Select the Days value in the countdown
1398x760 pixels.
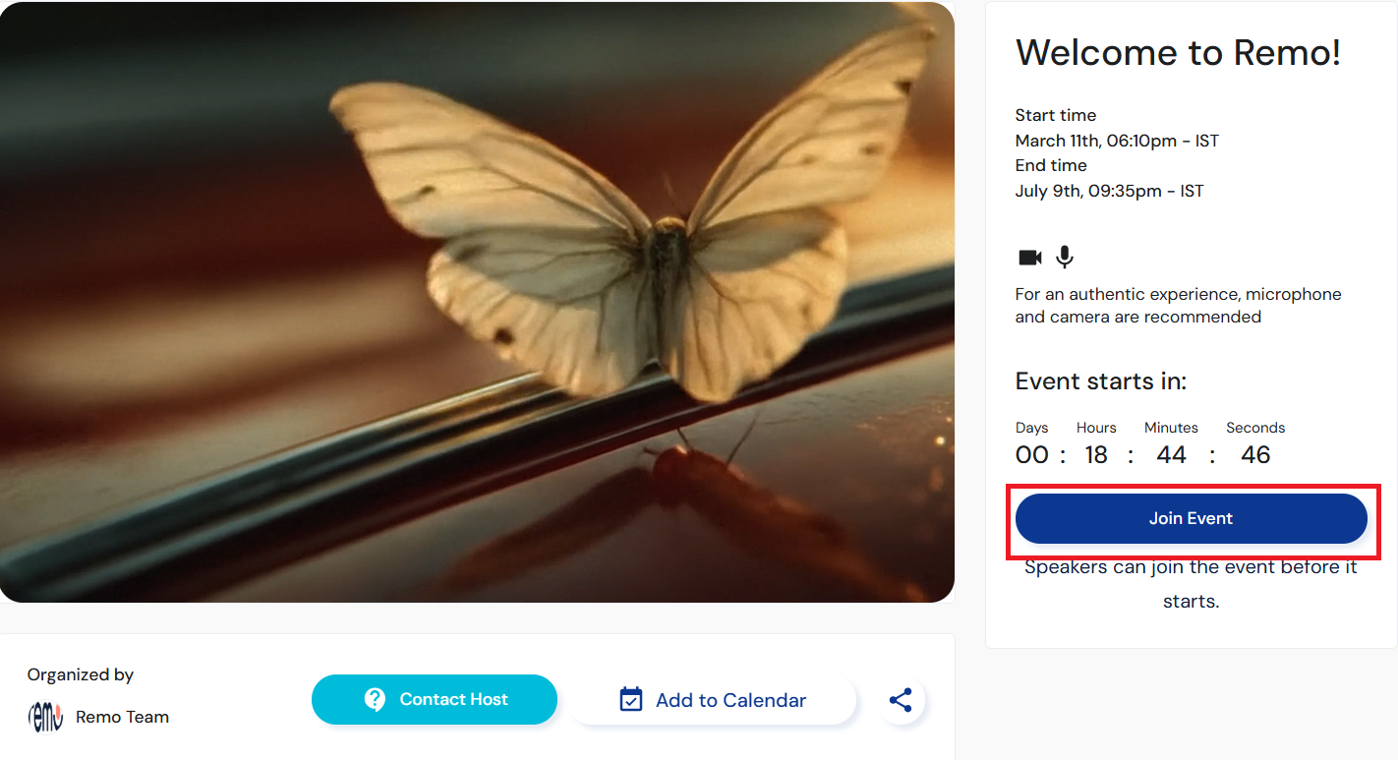[1032, 454]
